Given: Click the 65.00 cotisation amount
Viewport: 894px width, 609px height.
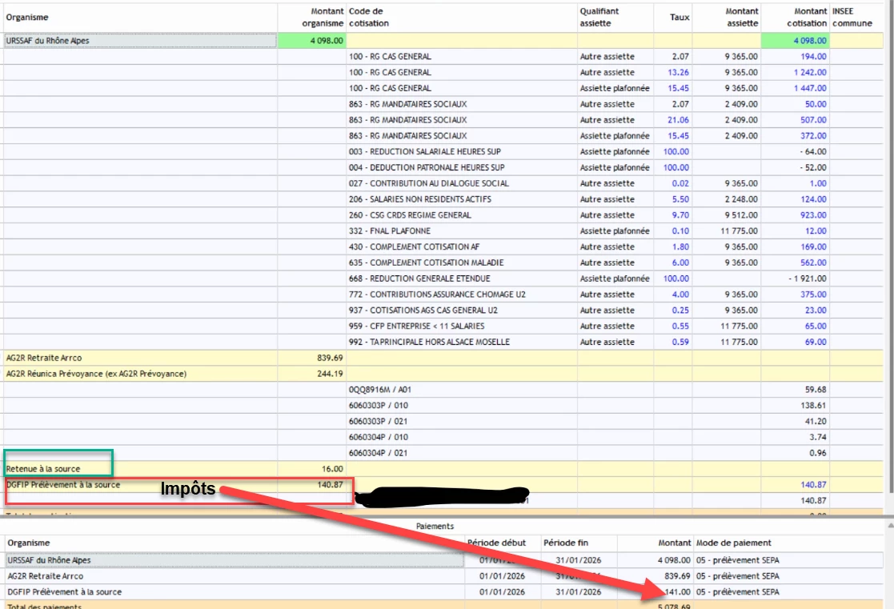Looking at the screenshot, I should (x=816, y=327).
